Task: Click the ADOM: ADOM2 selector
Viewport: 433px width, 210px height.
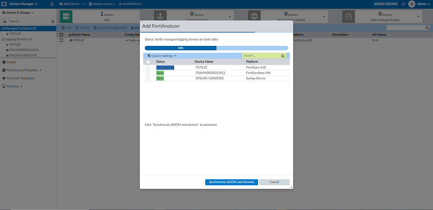Action: (386, 4)
